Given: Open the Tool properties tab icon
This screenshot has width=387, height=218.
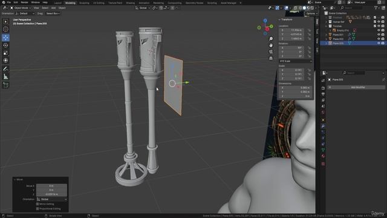Looking at the screenshot, I should point(323,81).
